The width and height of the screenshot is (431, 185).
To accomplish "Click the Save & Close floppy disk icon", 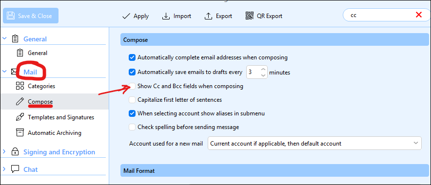I will coord(11,16).
